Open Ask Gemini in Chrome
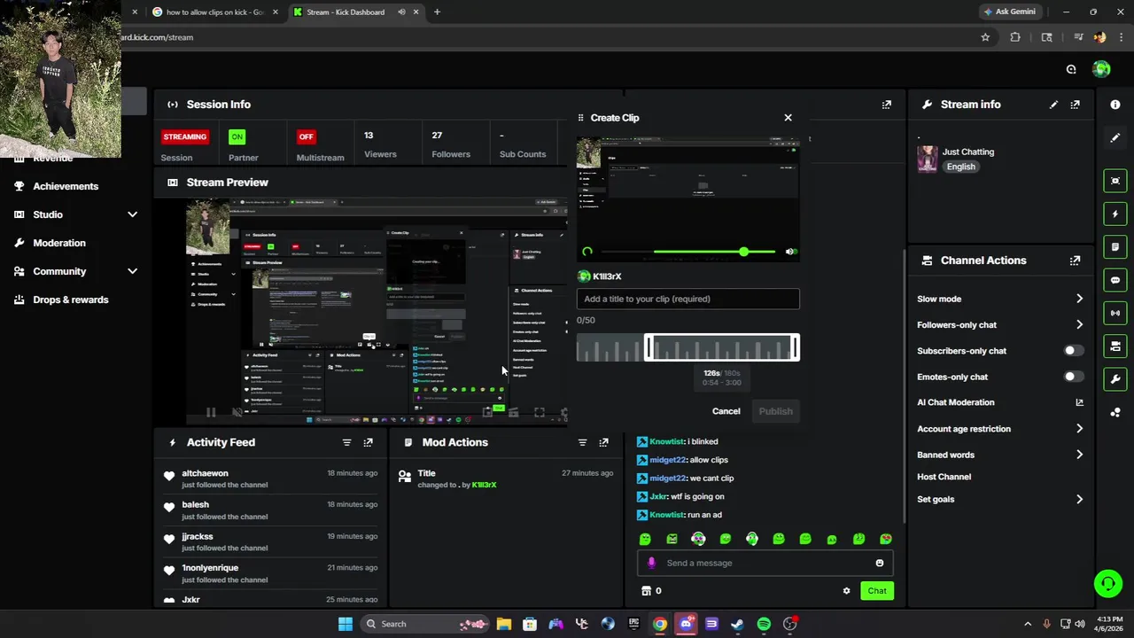Screen dimensions: 1134x638 tap(1009, 12)
